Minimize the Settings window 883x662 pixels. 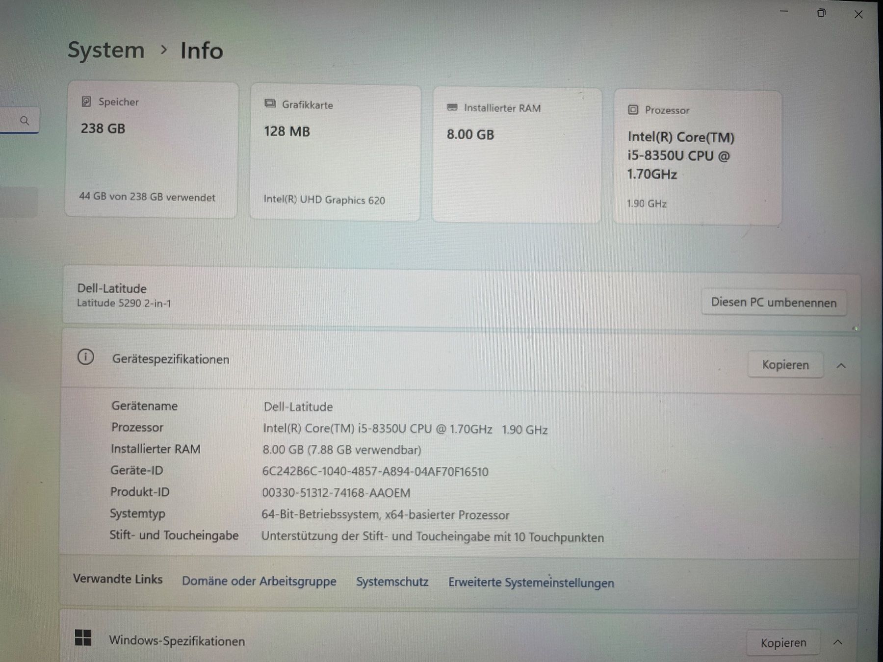tap(784, 11)
